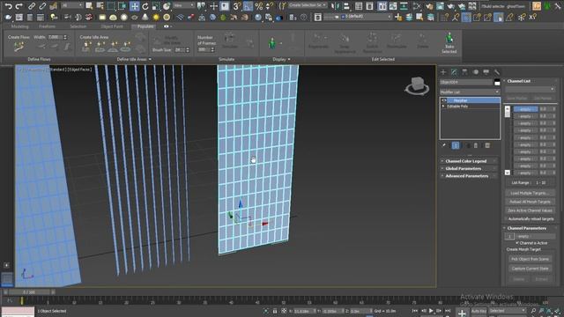Viewport: 564px width, 317px height.
Task: Go to the Start frame button
Action: [415, 311]
